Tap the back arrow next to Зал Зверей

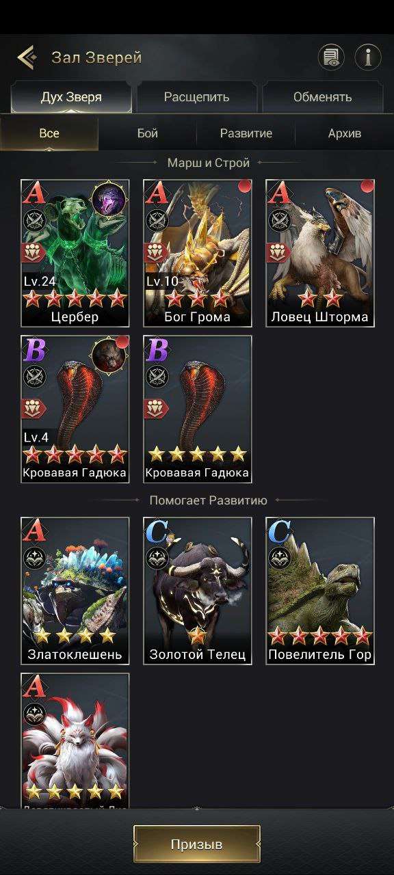coord(27,57)
